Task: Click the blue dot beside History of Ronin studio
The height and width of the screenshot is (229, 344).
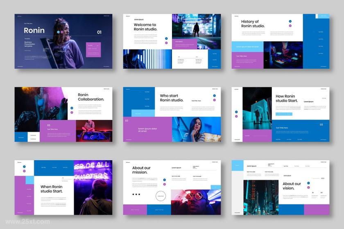Action: tap(290, 21)
